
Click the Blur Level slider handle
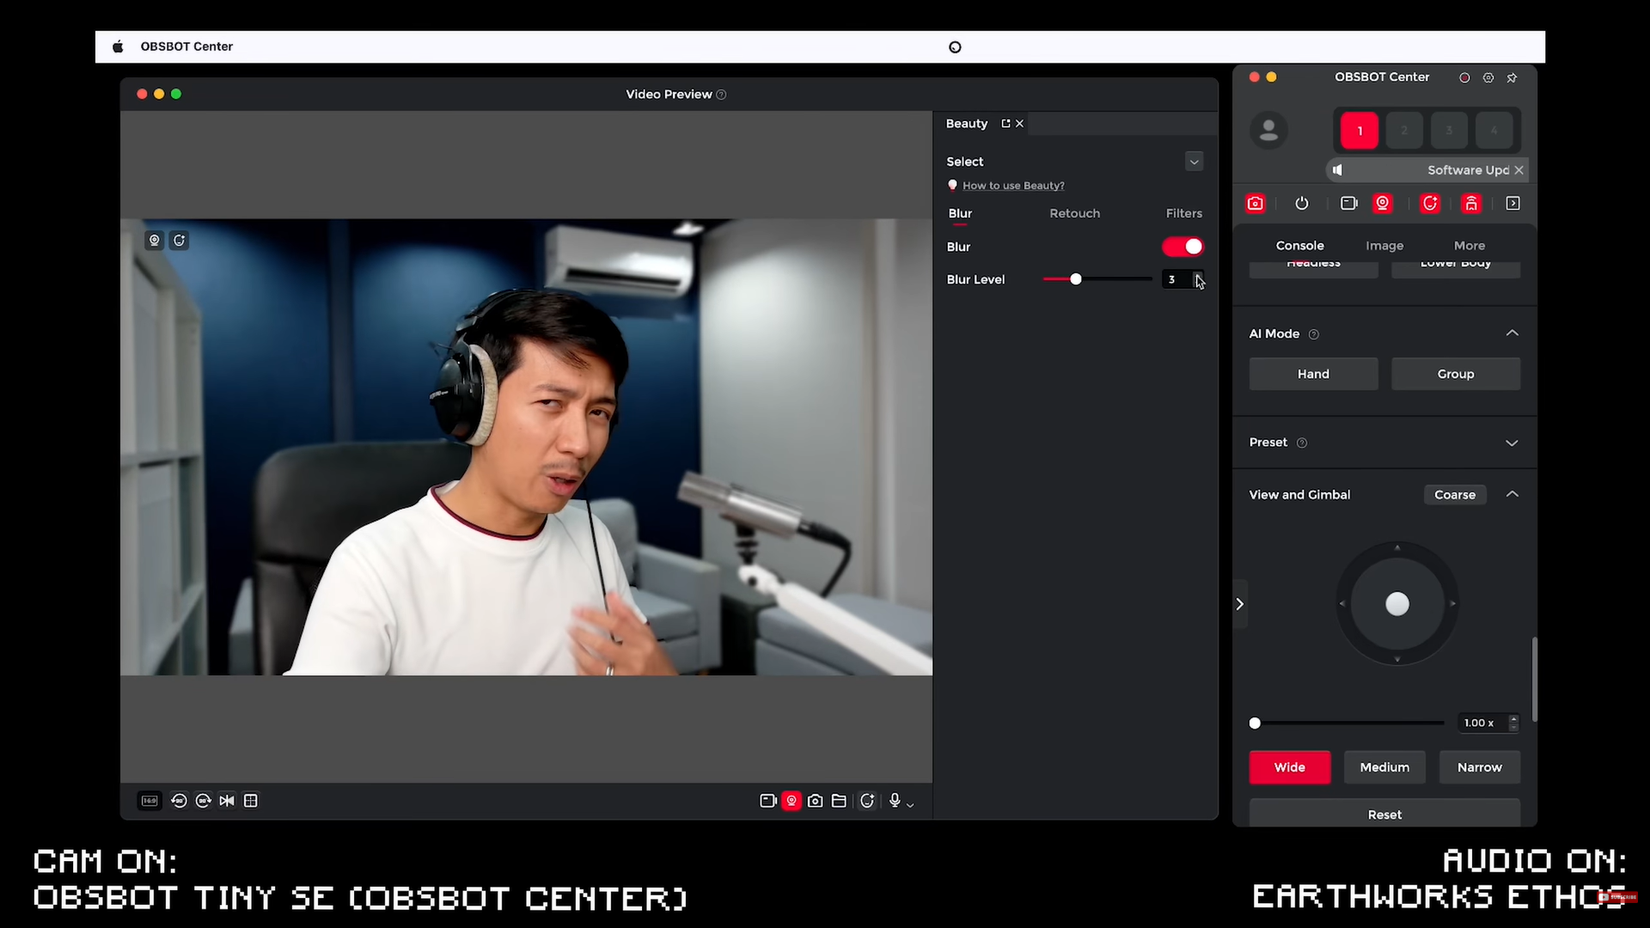(1075, 279)
